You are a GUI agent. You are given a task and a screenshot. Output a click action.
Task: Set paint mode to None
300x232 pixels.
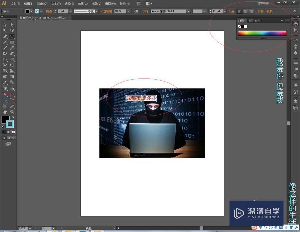13,132
